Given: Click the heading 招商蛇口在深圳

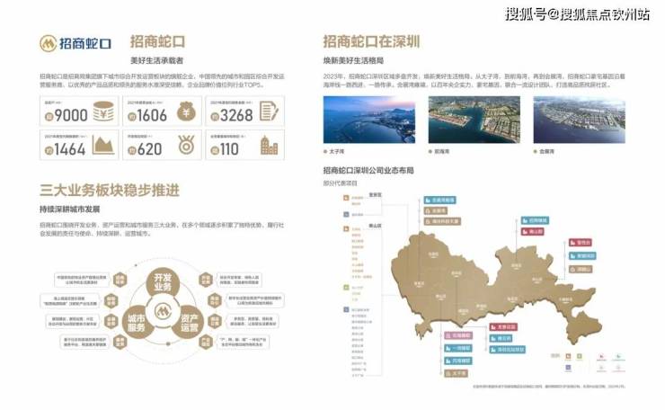Looking at the screenshot, I should (x=371, y=41).
